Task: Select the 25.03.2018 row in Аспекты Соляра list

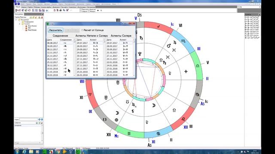Action: 119,75
